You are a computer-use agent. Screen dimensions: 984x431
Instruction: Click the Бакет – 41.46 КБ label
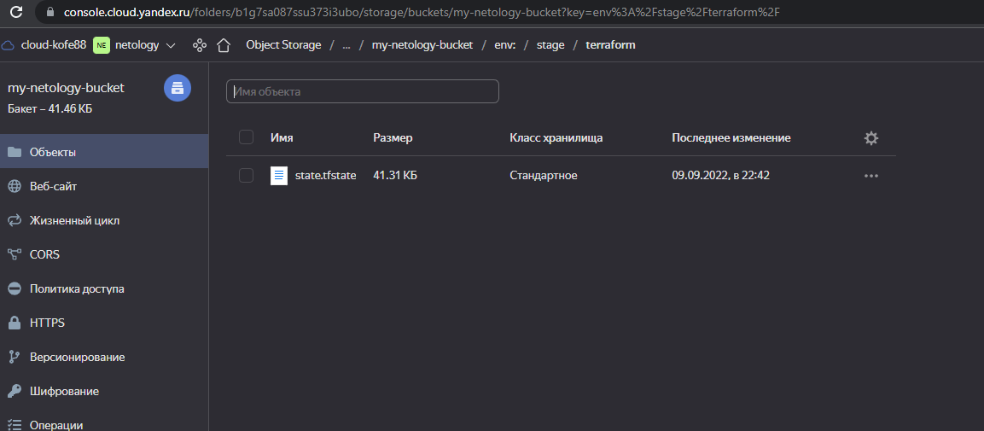(x=50, y=109)
